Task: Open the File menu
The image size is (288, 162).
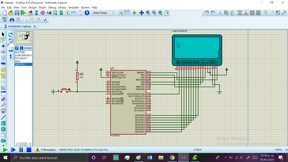Action: pos(3,8)
